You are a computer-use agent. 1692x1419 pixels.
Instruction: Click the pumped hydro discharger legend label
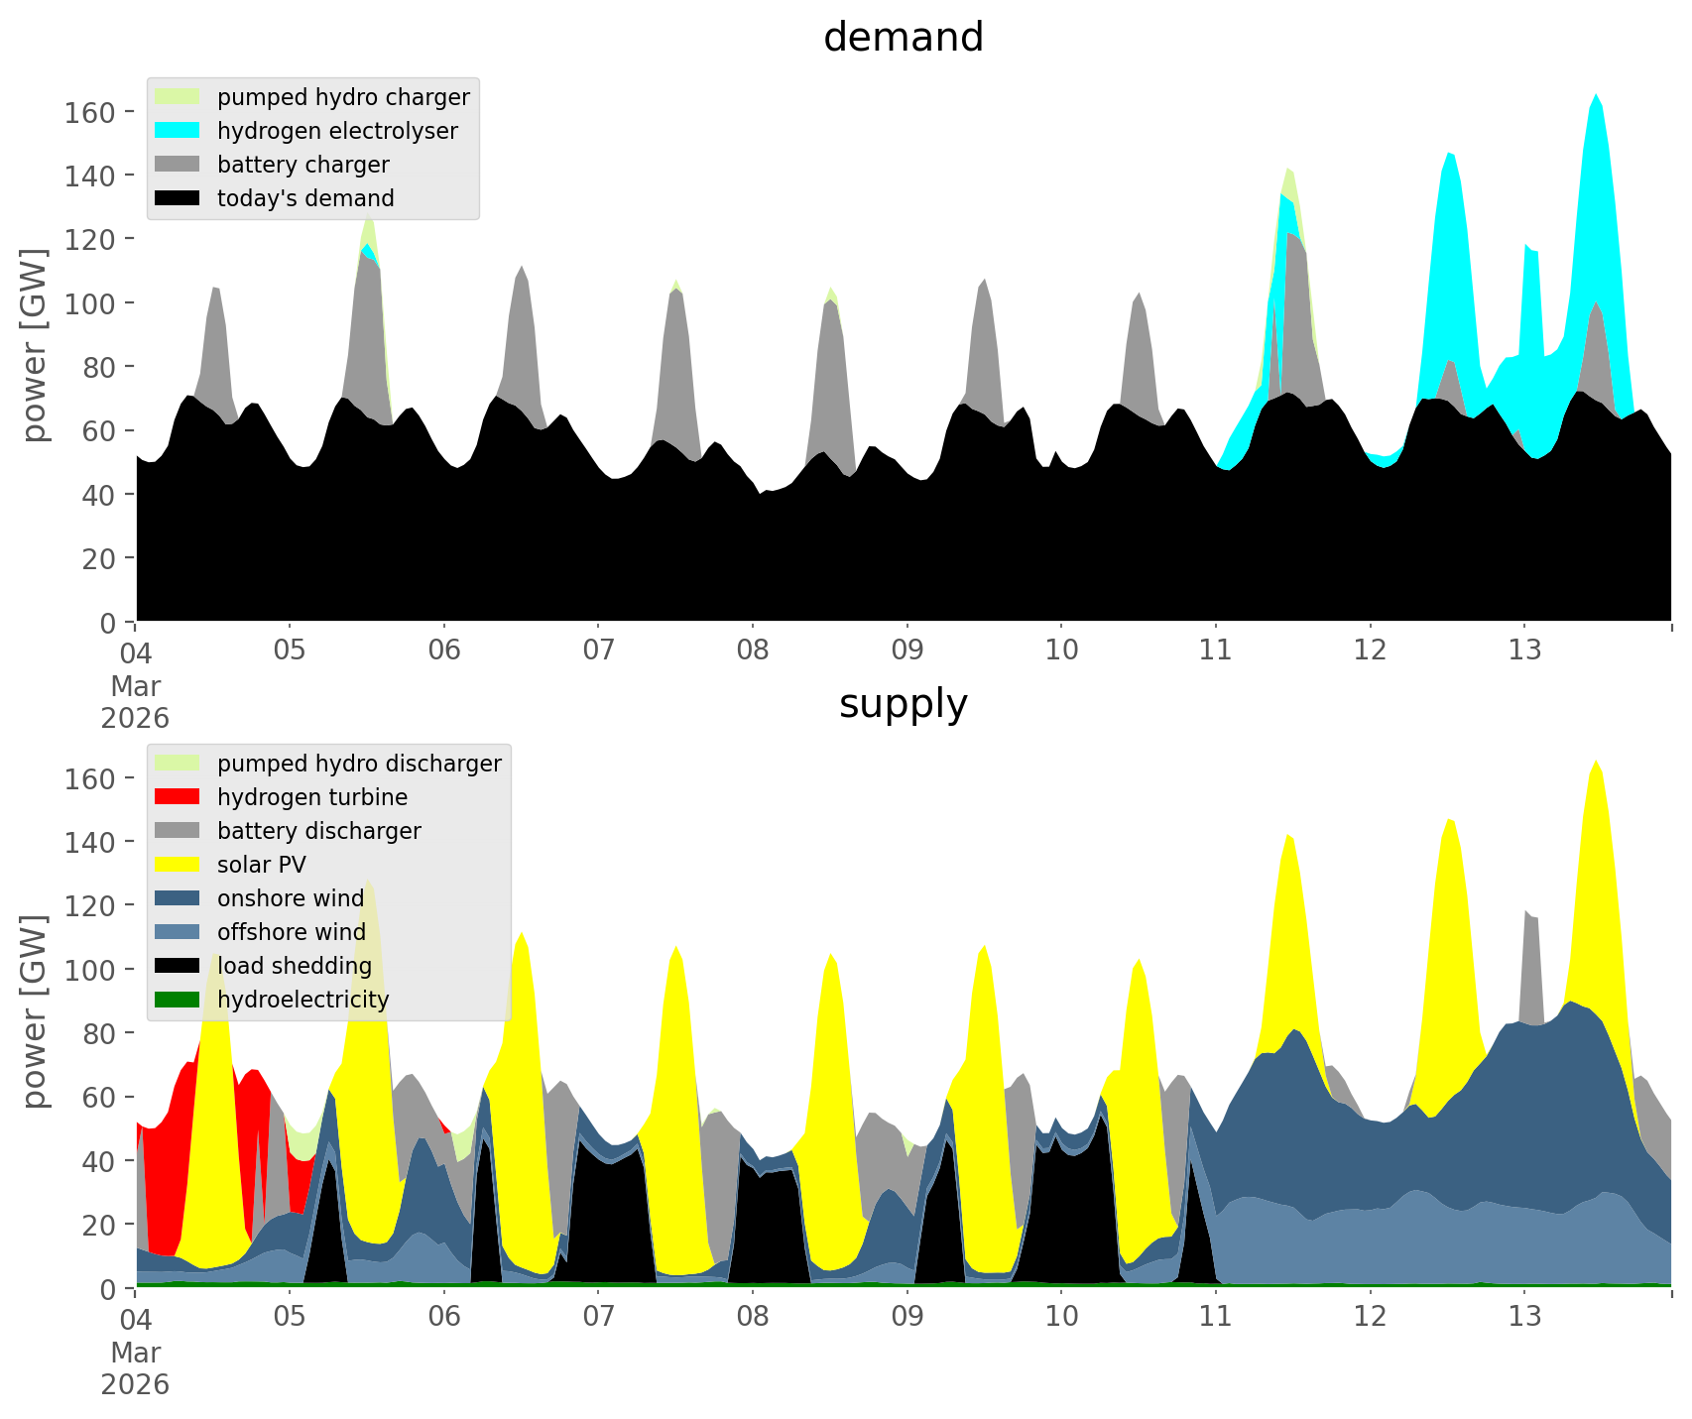pyautogui.click(x=359, y=764)
